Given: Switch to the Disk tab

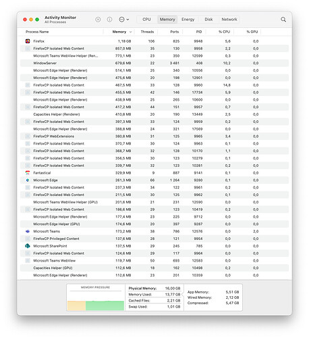Looking at the screenshot, I should click(208, 20).
